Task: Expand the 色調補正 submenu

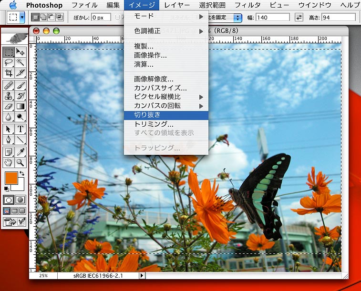Action: click(x=166, y=31)
